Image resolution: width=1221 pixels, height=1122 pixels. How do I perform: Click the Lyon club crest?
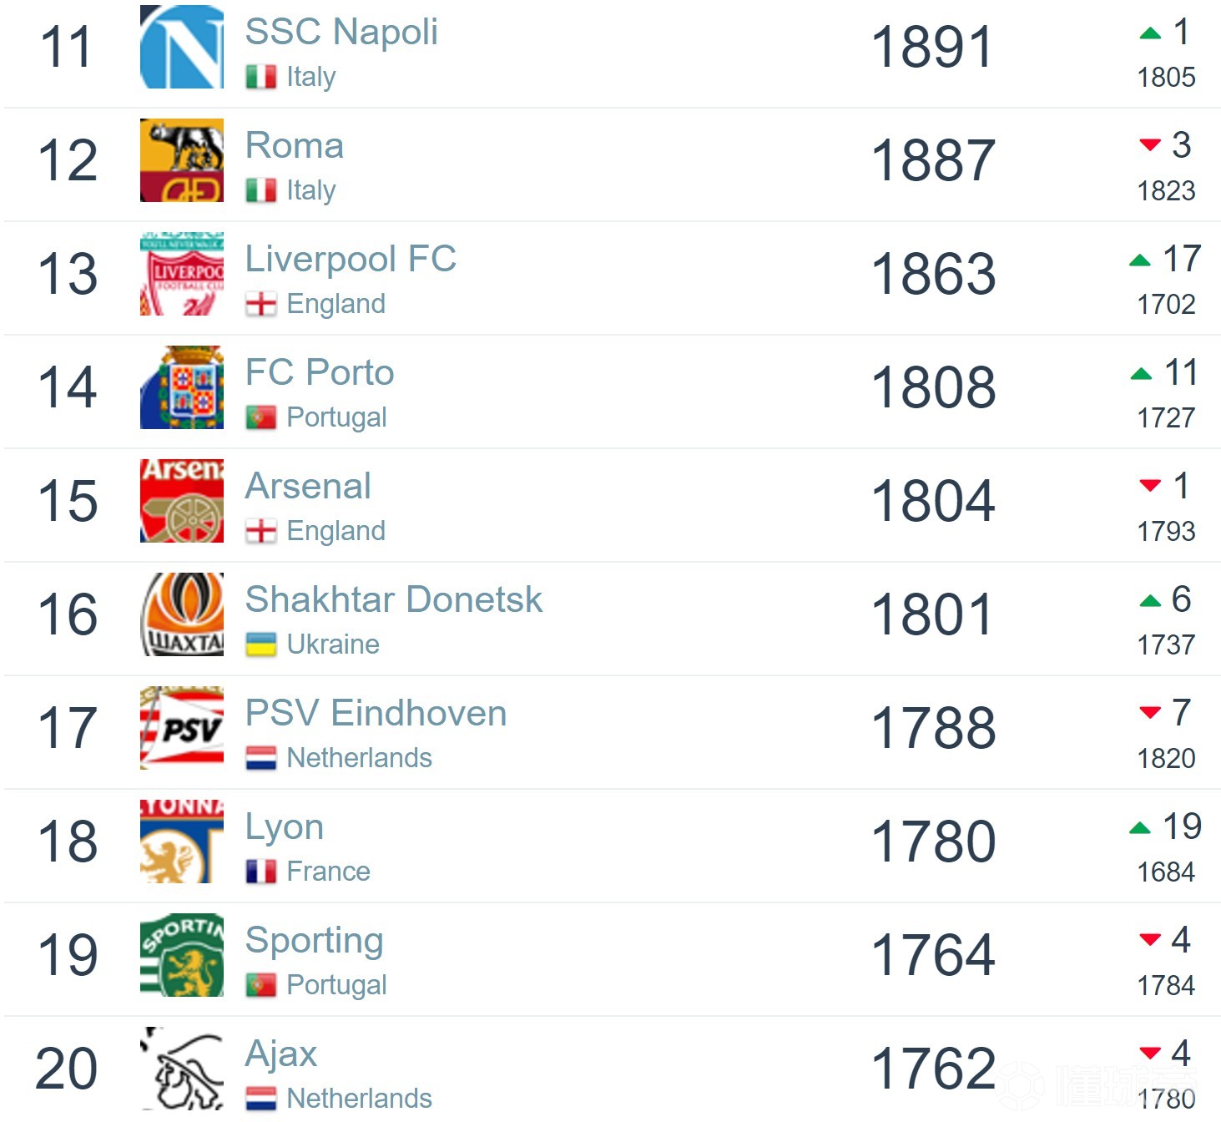pos(181,841)
